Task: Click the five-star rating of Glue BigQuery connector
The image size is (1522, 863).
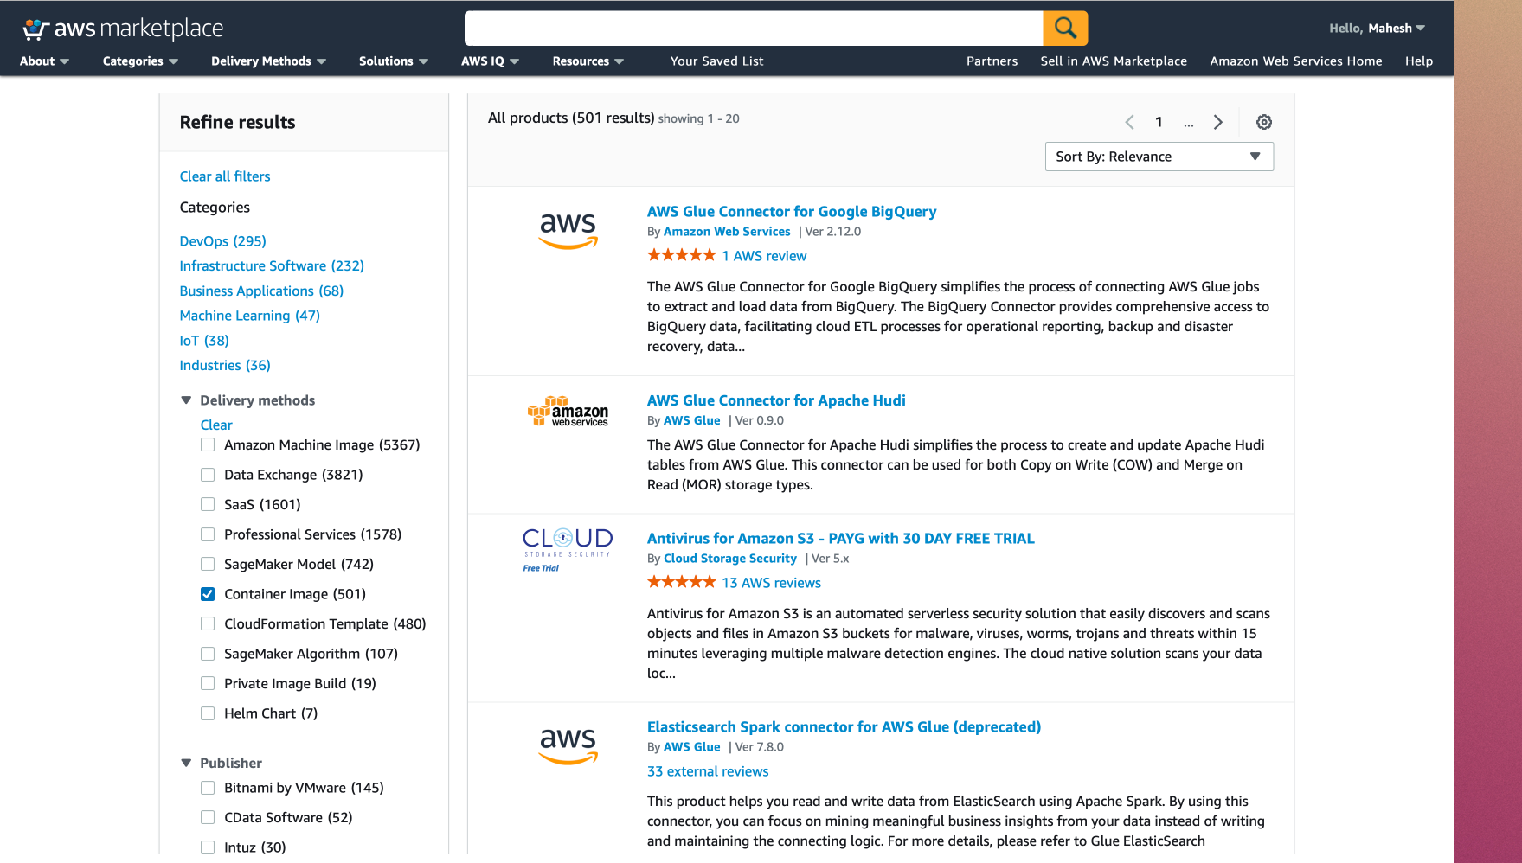Action: 682,255
